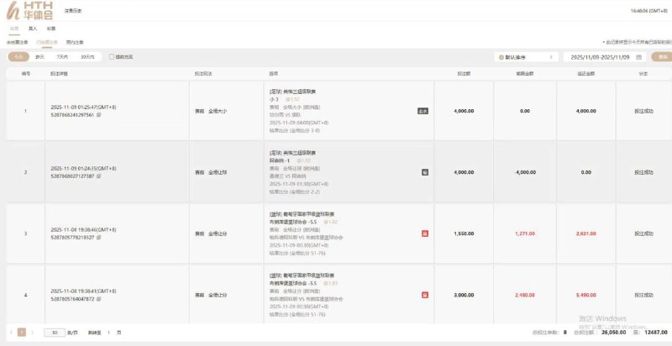The image size is (672, 346).
Task: Select the 30天内 (30 days) filter
Action: click(x=87, y=57)
